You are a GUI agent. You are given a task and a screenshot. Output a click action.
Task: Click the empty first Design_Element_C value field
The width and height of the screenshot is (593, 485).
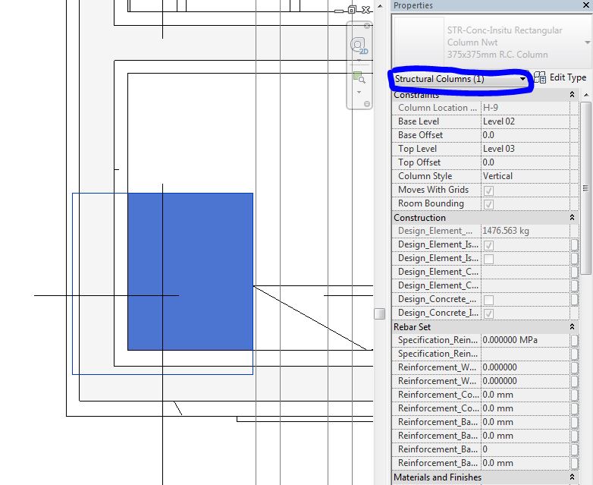coord(525,272)
